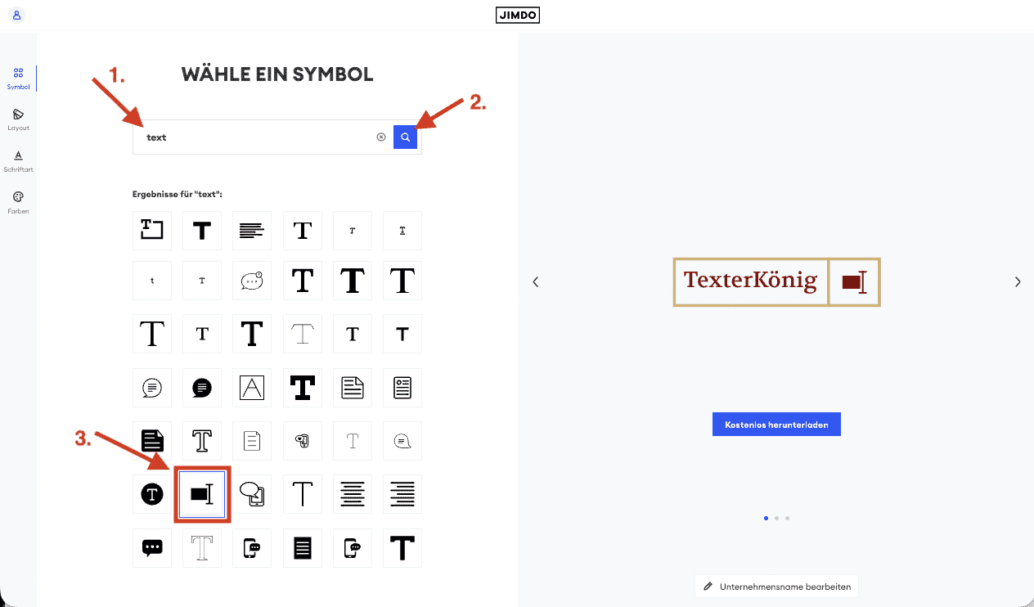Choose the small phone with heart message symbol
This screenshot has width=1034, height=607.
pos(303,441)
